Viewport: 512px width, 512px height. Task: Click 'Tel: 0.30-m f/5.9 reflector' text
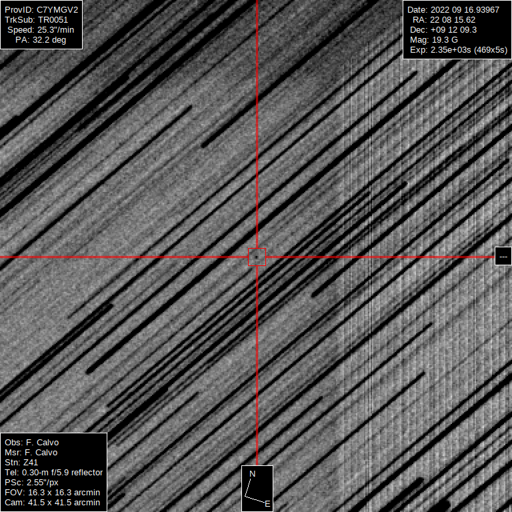53,473
